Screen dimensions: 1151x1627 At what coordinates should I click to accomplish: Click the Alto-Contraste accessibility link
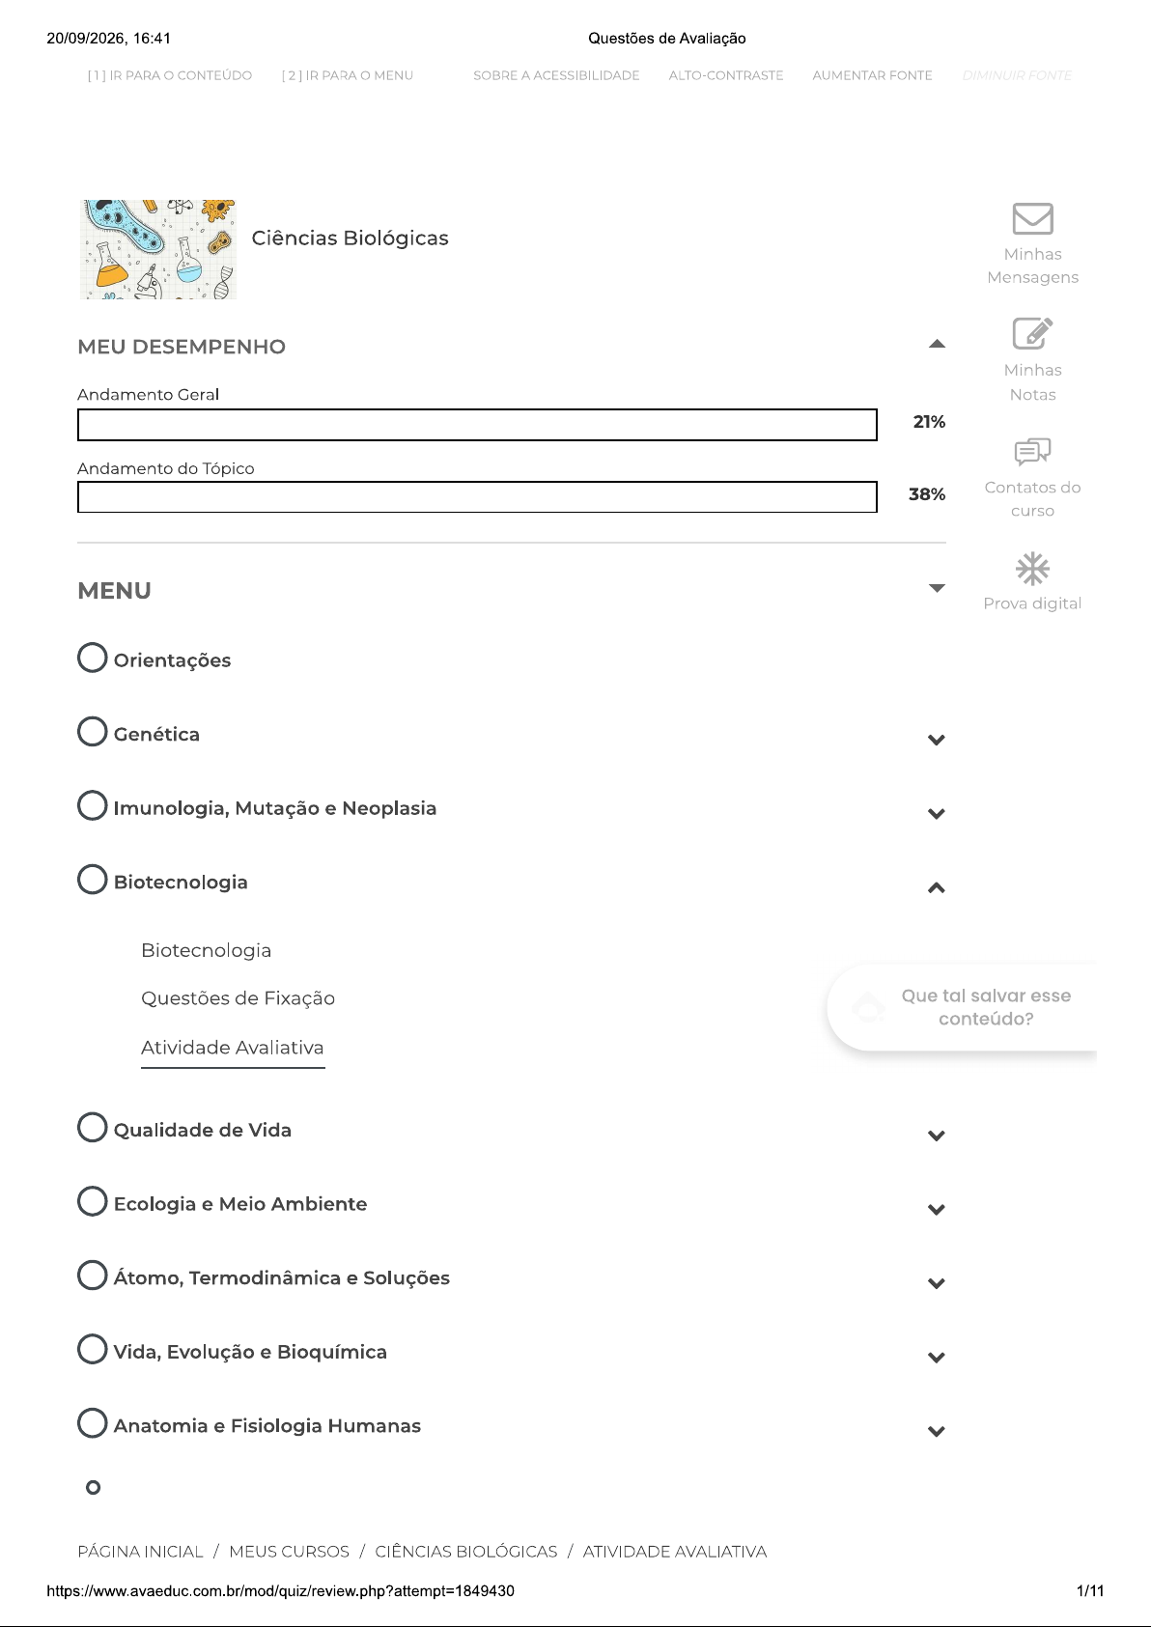726,75
